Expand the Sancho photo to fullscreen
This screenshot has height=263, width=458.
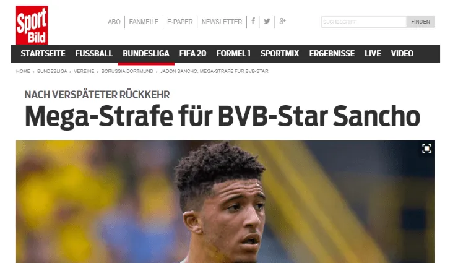tap(427, 149)
